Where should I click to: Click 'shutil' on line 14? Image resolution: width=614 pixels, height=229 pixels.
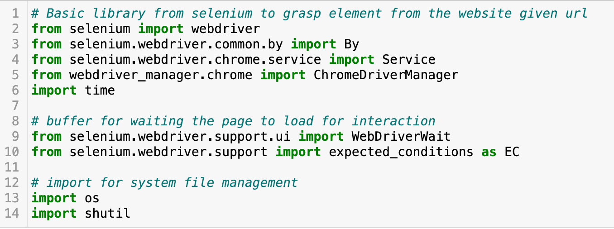coord(107,214)
